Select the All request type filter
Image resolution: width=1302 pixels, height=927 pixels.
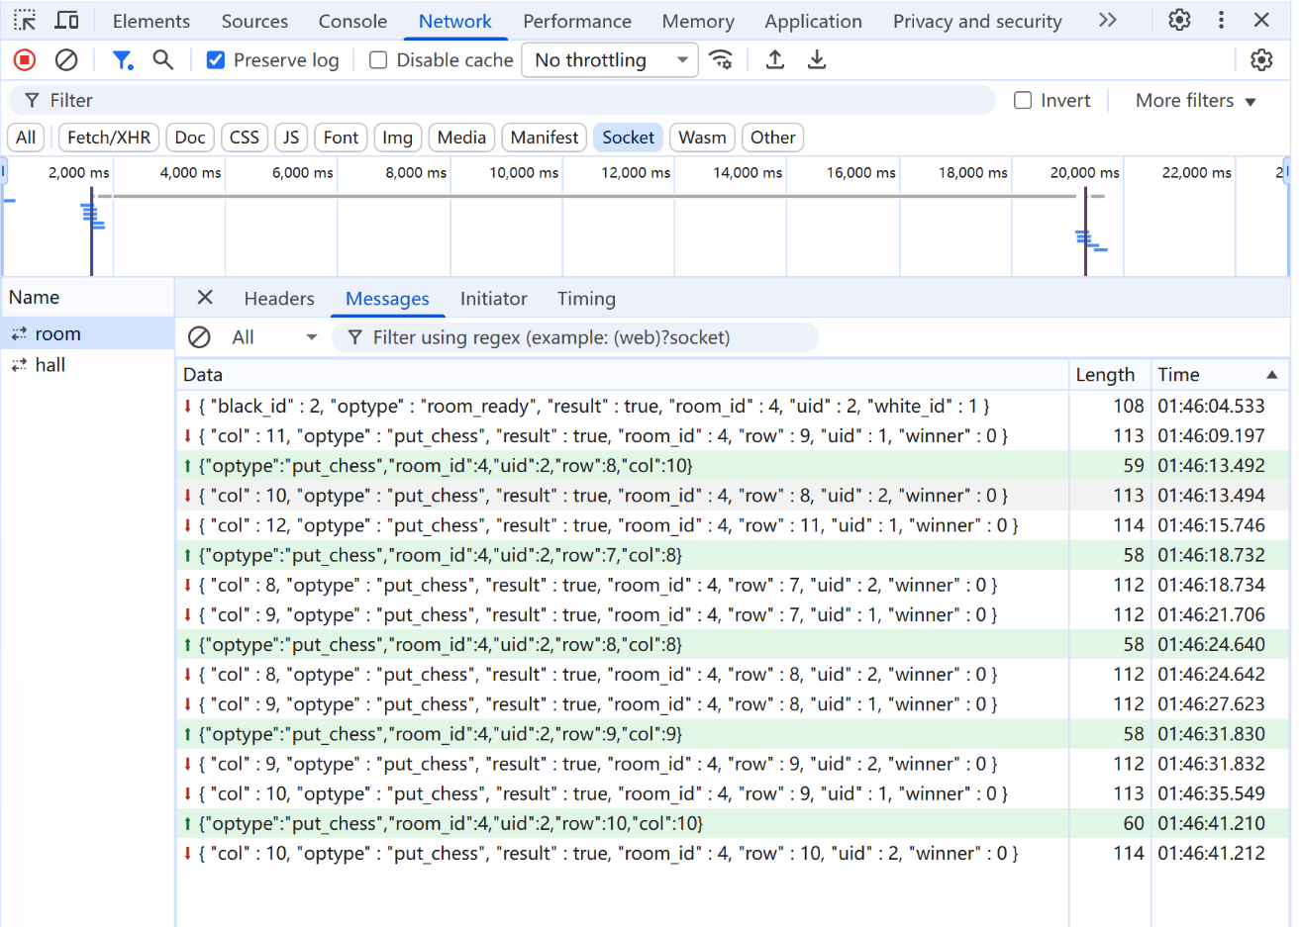26,138
